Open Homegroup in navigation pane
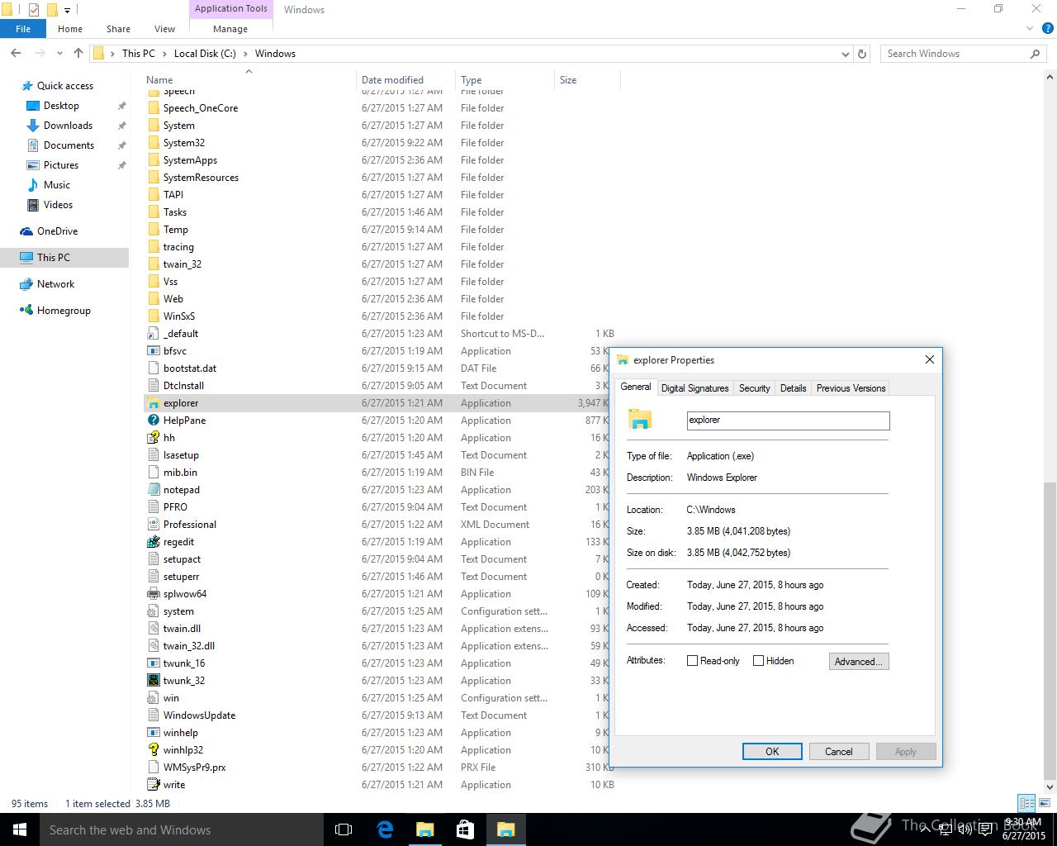The image size is (1057, 846). (64, 311)
